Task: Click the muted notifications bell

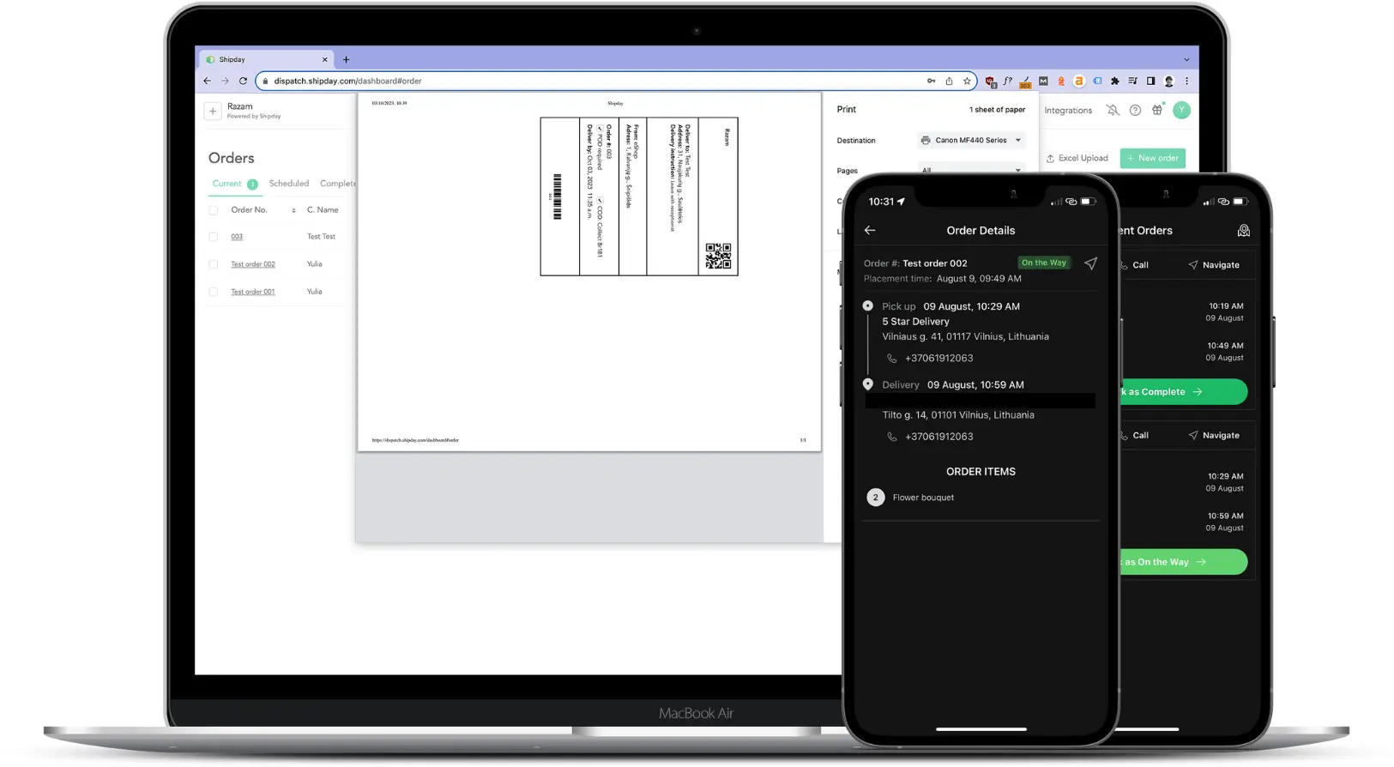Action: click(1113, 110)
